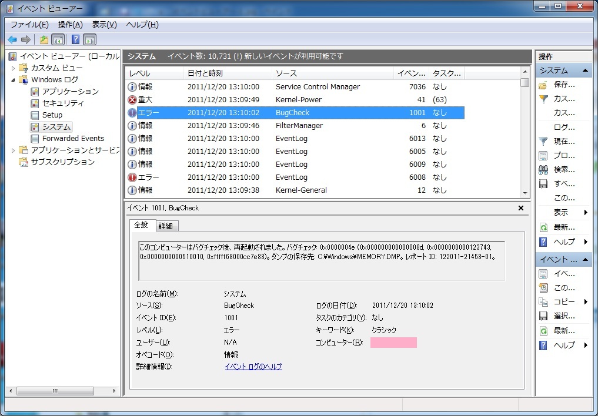The height and width of the screenshot is (416, 598).
Task: Select the セキュリティ log in the tree
Action: 63,103
